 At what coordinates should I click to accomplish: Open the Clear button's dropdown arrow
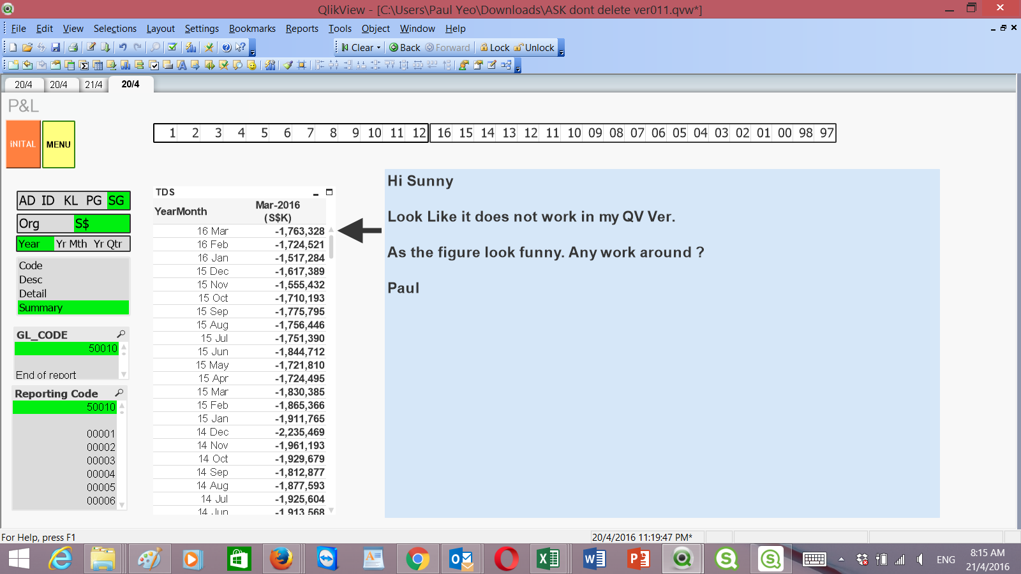pos(378,48)
